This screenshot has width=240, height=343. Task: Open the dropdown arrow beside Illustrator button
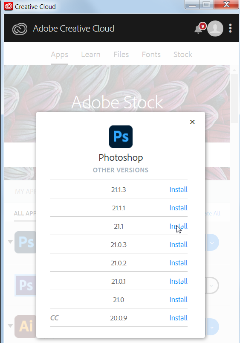click(212, 327)
